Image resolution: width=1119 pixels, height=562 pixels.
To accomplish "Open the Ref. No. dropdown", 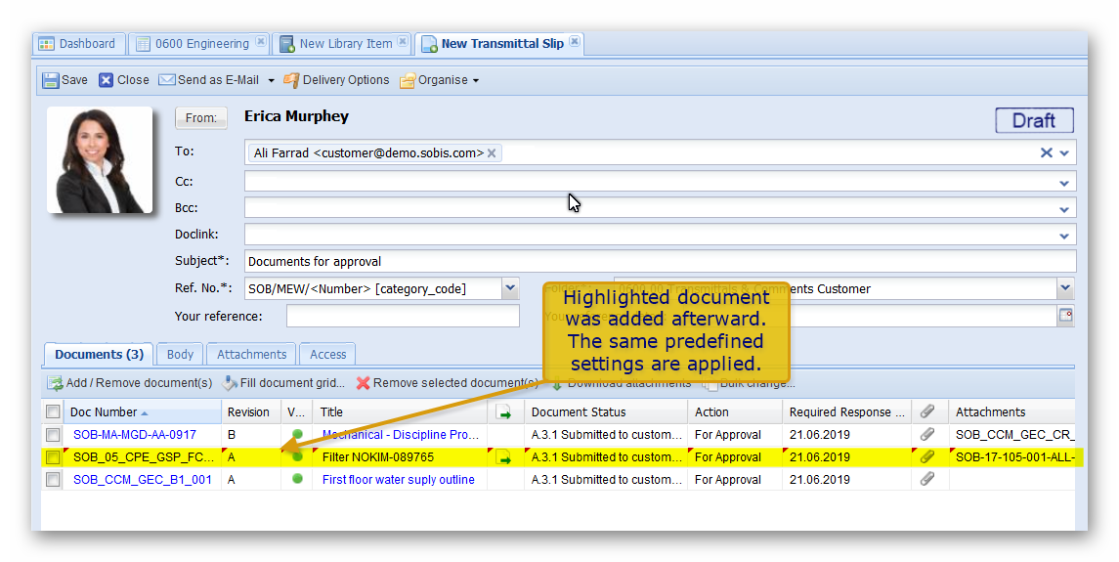I will (x=510, y=288).
